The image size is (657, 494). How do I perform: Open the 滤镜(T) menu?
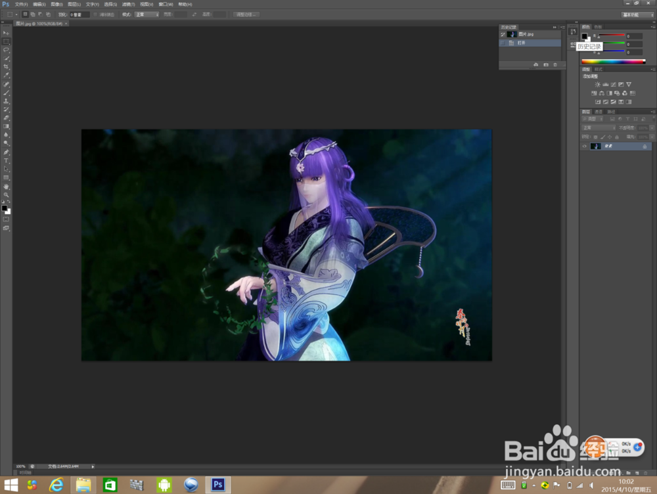128,4
